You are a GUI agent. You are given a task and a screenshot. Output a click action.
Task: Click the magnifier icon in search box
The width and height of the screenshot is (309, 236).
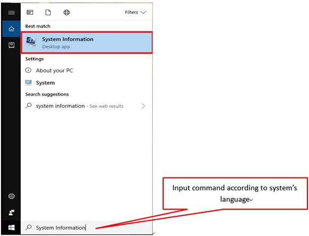click(x=28, y=227)
